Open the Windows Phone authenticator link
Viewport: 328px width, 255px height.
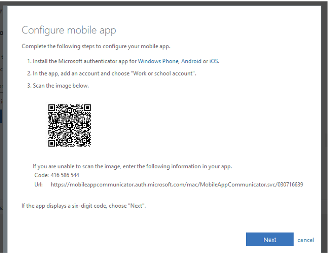click(158, 61)
